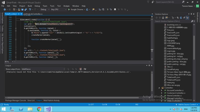Switch views icon in Solution Explorer toolbar
Image resolution: width=200 pixels, height=112 pixels.
166,18
